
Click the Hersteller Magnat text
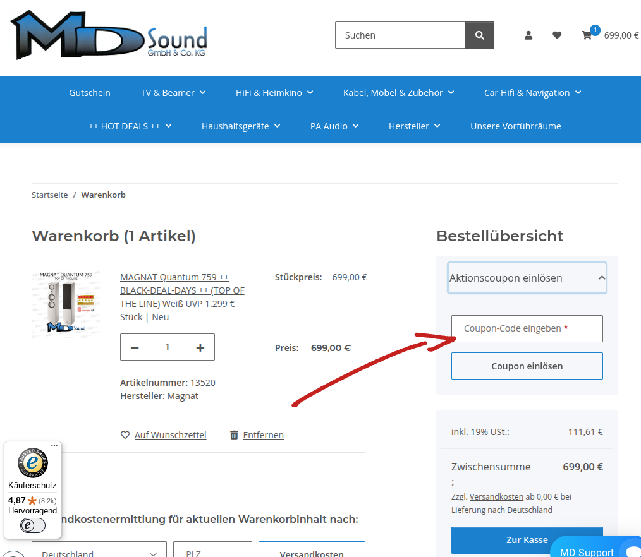click(x=159, y=396)
